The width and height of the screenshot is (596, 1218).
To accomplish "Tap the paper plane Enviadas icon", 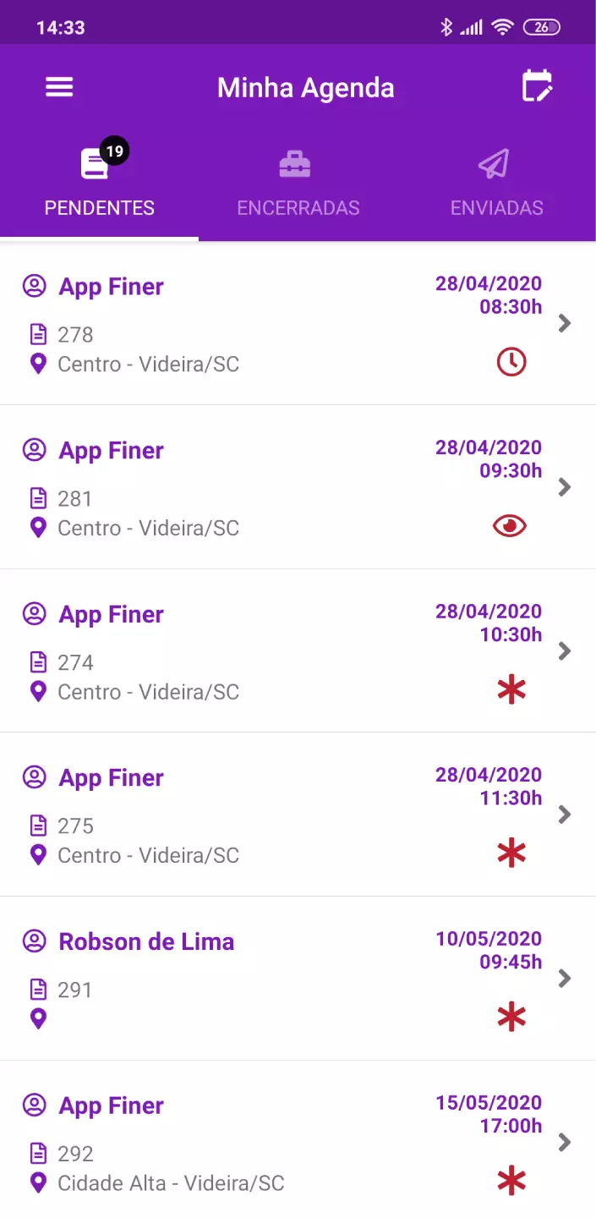I will [x=494, y=164].
